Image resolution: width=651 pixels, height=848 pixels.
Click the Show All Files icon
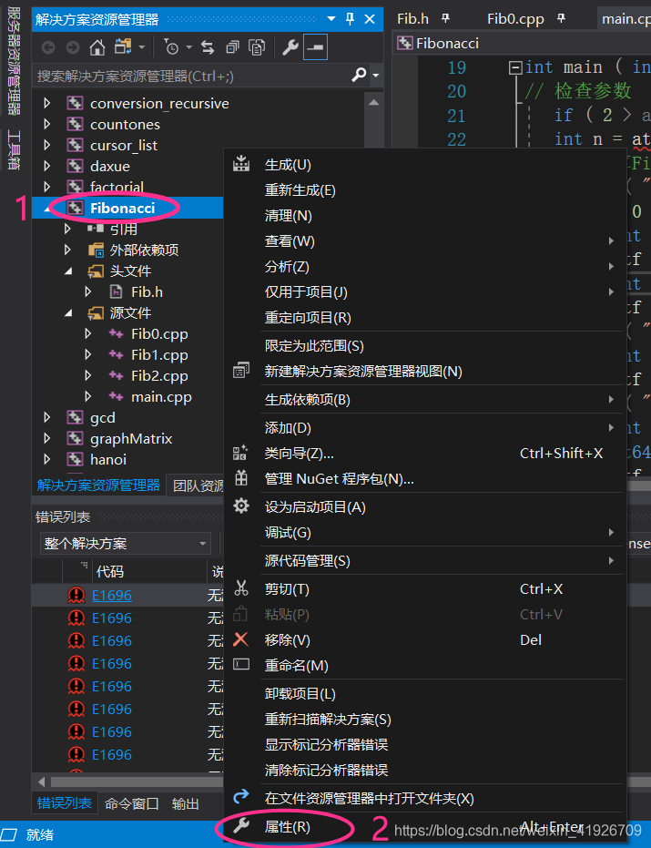pos(258,47)
